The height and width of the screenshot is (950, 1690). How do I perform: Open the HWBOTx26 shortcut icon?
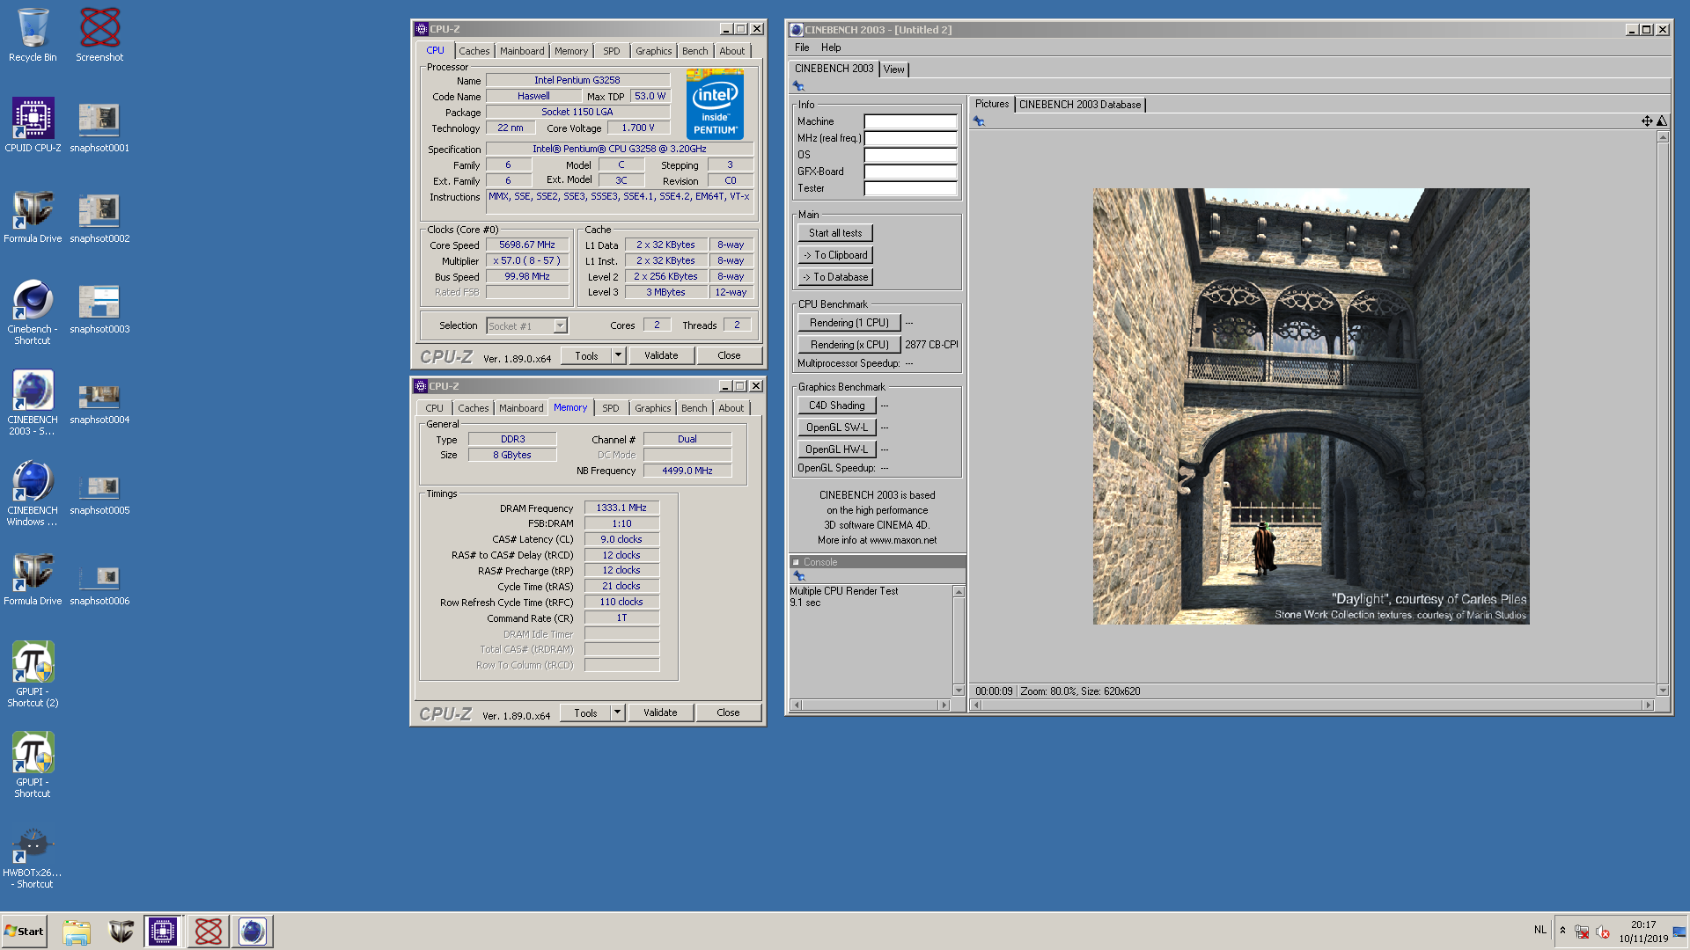pos(33,856)
